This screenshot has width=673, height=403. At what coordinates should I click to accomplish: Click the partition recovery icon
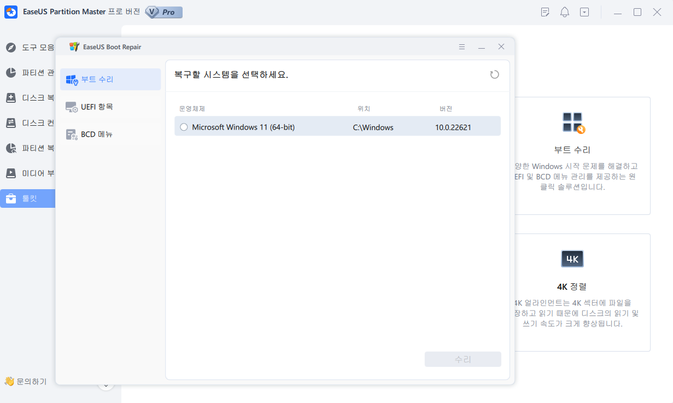(11, 148)
